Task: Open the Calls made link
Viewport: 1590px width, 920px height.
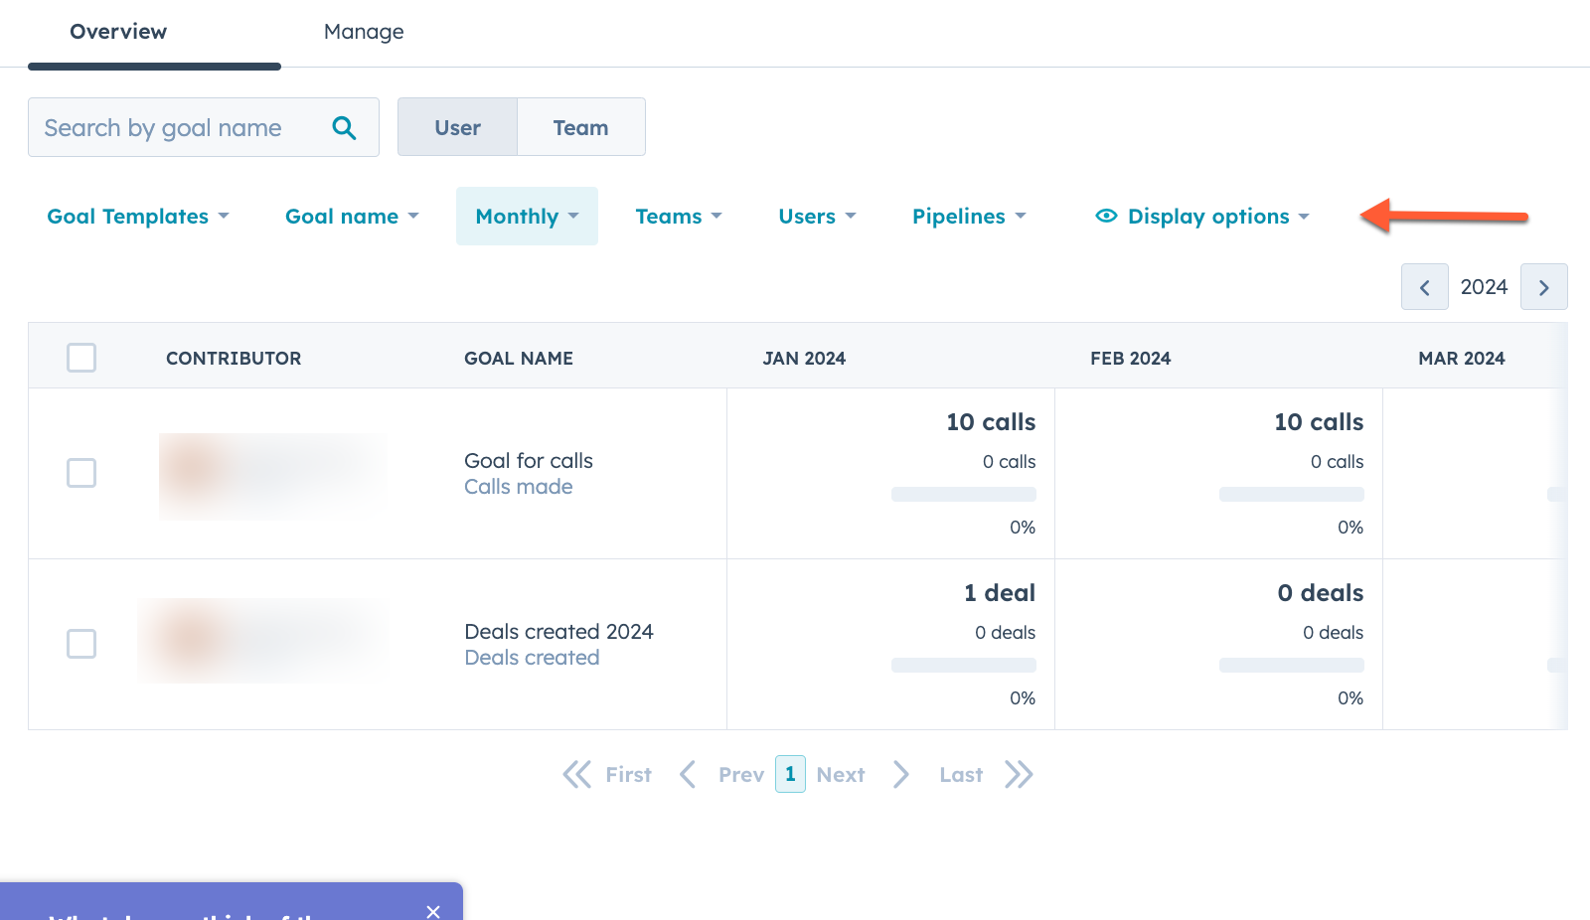Action: click(x=518, y=487)
